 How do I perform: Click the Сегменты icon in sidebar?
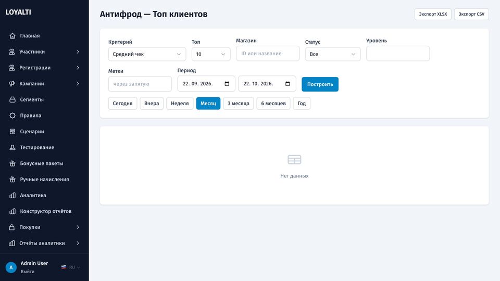(x=12, y=99)
